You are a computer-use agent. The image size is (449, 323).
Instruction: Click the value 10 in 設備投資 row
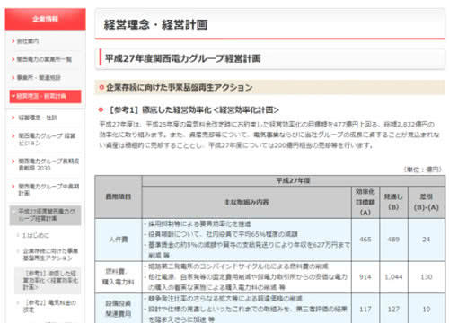pyautogui.click(x=427, y=309)
